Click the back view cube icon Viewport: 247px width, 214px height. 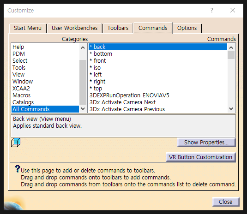coord(16,143)
